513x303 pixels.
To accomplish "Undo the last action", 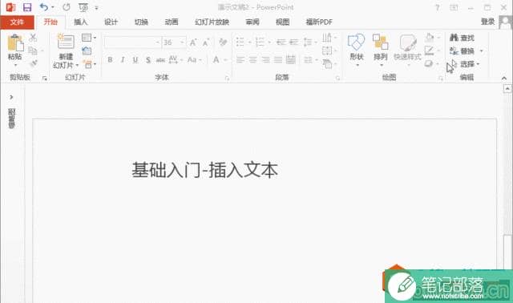I will click(x=44, y=7).
